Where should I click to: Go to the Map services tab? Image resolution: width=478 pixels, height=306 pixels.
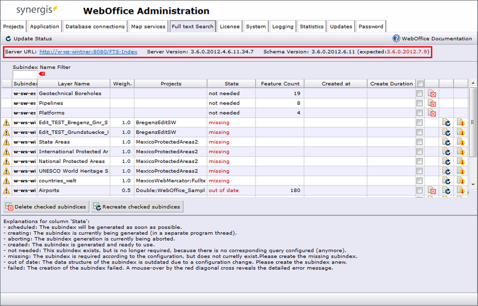pos(148,27)
